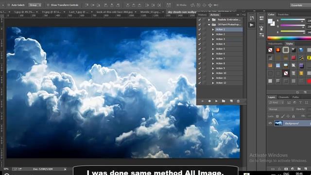Screen dimensions: 311x175
Task: Filter layers by pixel layers icon
Action: click(x=289, y=103)
